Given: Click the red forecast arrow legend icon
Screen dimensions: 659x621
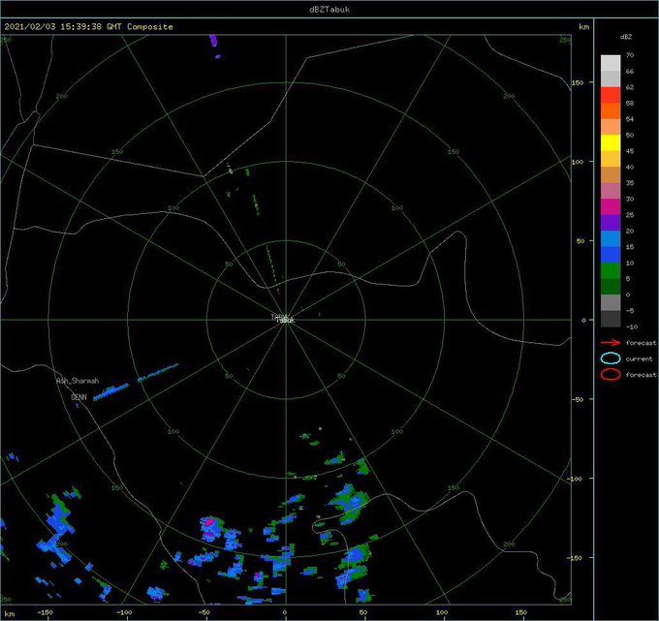Looking at the screenshot, I should (x=611, y=343).
